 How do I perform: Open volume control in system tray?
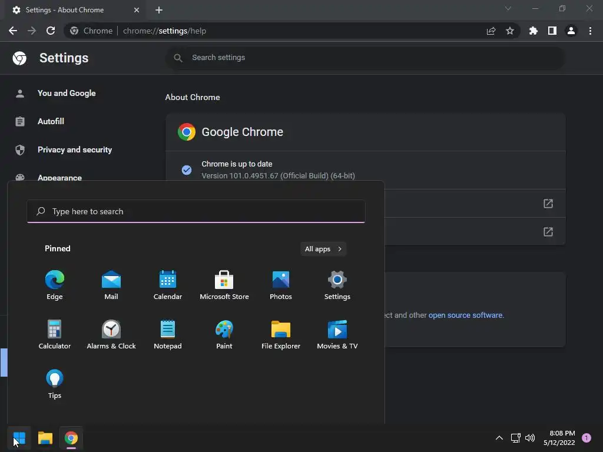530,438
